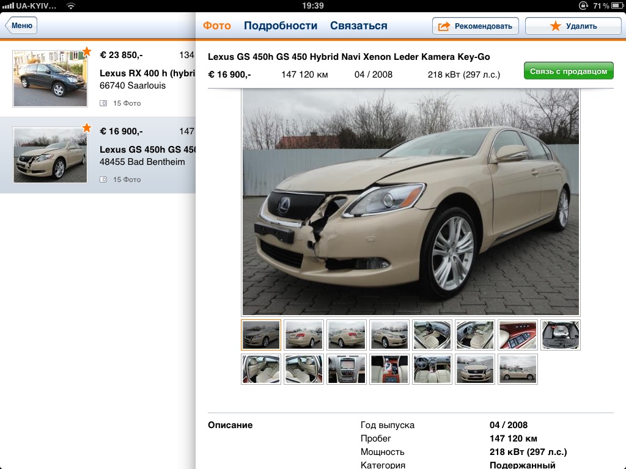Switch to the Подробности tab

[281, 26]
